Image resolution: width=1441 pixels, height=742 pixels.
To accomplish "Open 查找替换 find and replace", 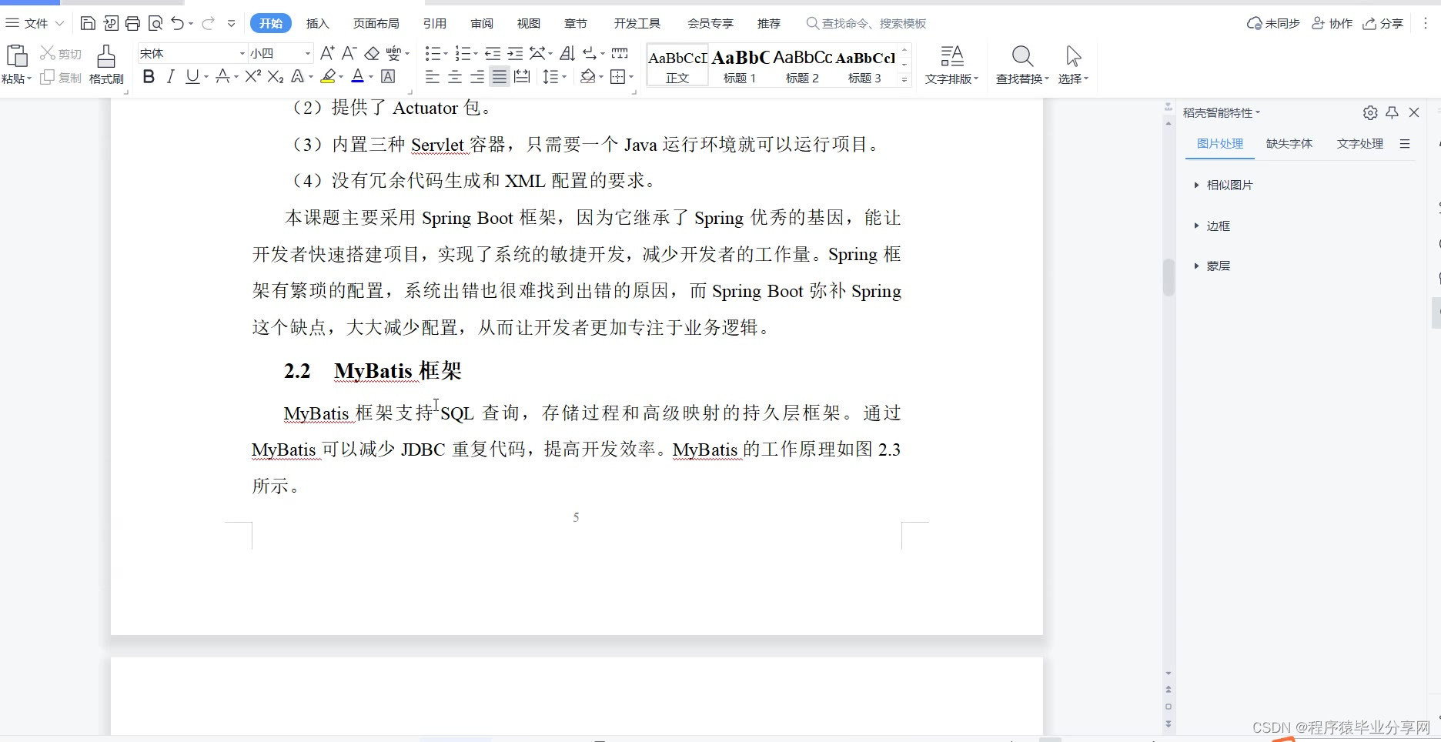I will [x=1022, y=65].
